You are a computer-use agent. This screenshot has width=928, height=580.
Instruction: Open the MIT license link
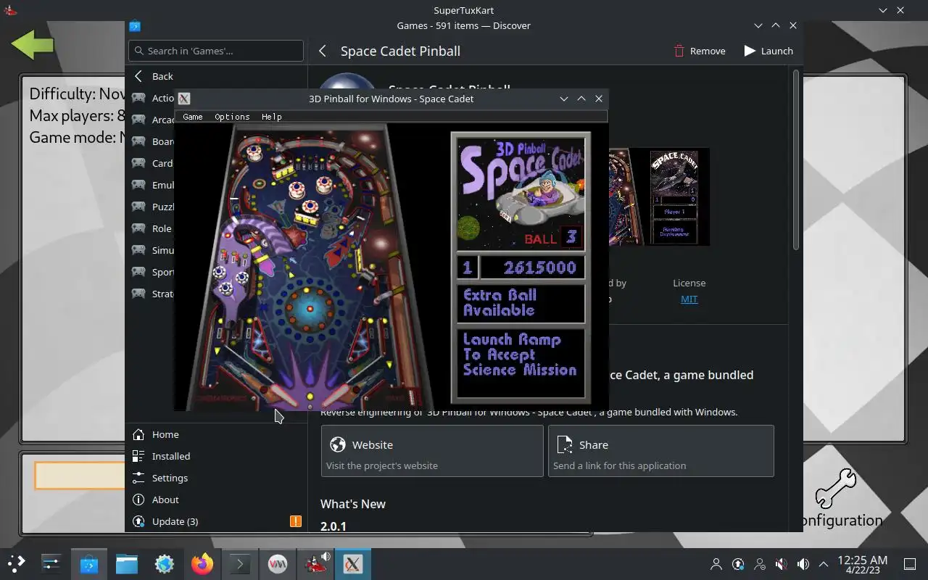tap(689, 299)
